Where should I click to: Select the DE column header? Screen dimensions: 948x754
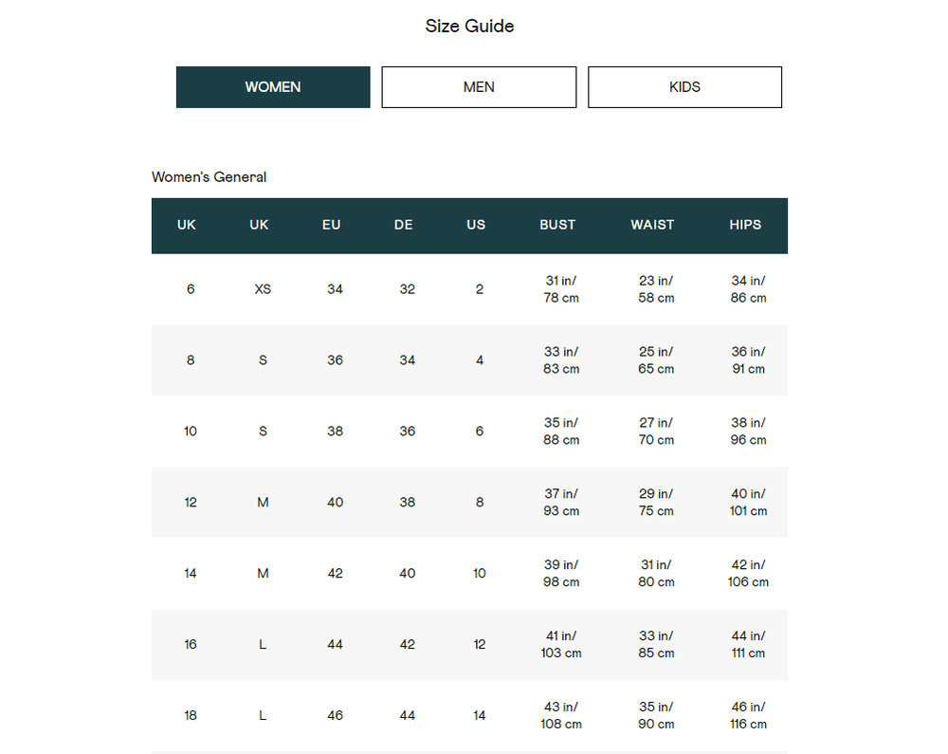point(404,225)
